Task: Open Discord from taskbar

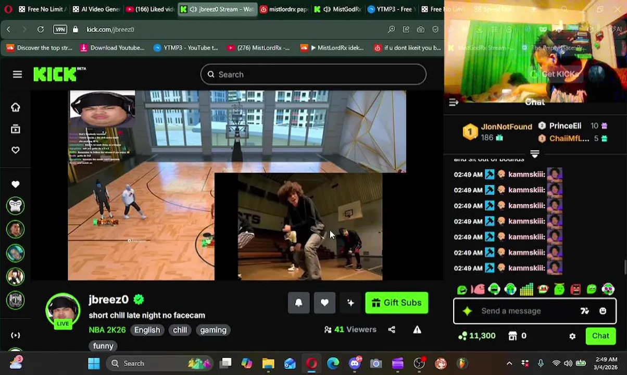Action: pos(355,364)
